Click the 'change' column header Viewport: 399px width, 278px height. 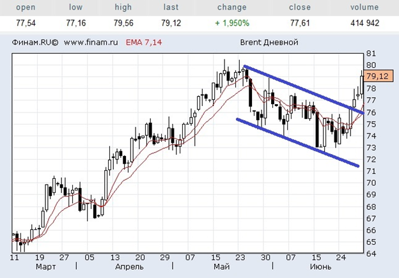231,8
